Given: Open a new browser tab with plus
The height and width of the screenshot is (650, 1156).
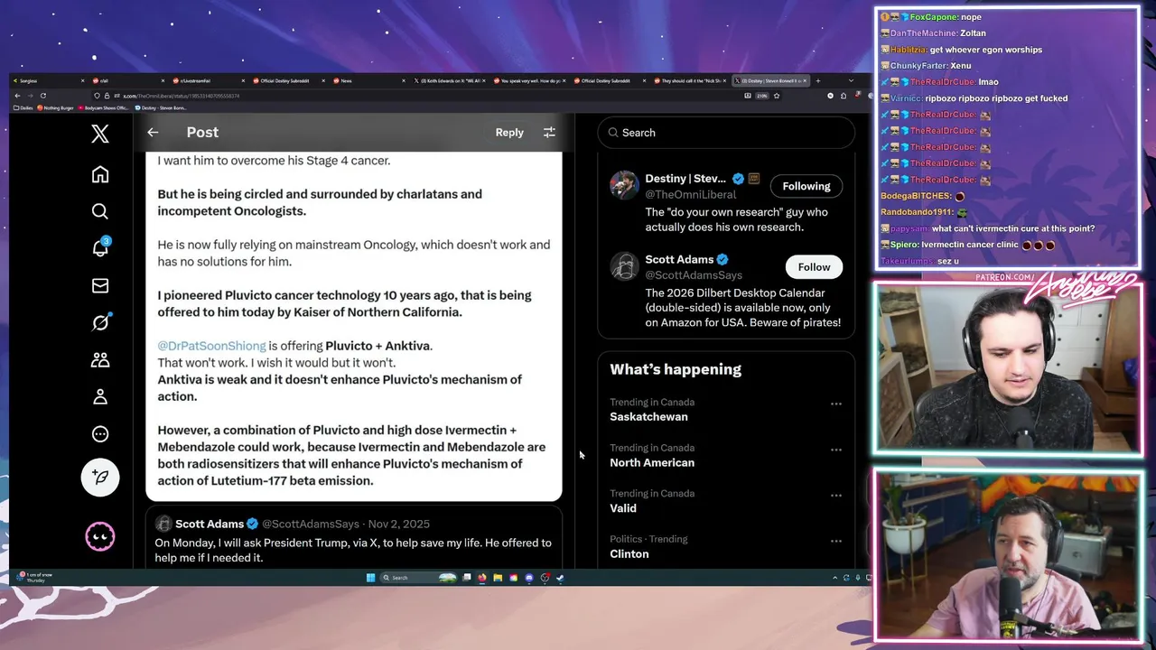Looking at the screenshot, I should pyautogui.click(x=818, y=80).
